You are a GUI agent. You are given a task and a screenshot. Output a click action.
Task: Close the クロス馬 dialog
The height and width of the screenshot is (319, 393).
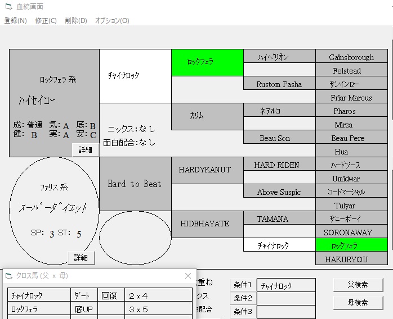pos(188,276)
